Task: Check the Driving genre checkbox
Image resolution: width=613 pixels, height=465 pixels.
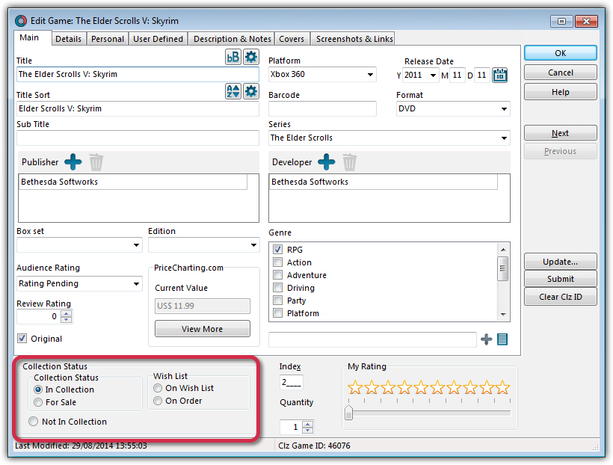Action: [x=277, y=287]
